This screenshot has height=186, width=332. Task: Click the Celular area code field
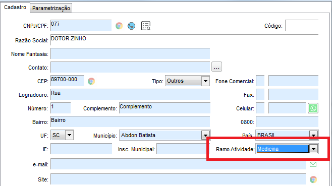(260, 108)
